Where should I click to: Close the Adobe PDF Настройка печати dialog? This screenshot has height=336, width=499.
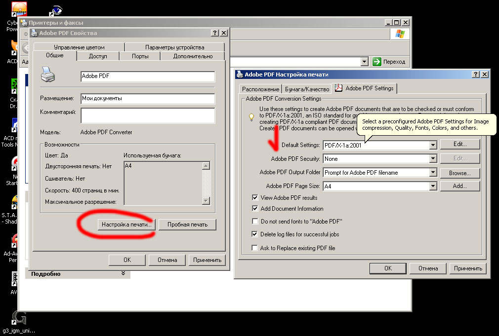click(x=484, y=74)
